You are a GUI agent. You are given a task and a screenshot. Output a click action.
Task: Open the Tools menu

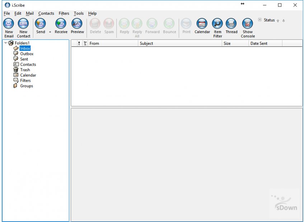pyautogui.click(x=79, y=13)
